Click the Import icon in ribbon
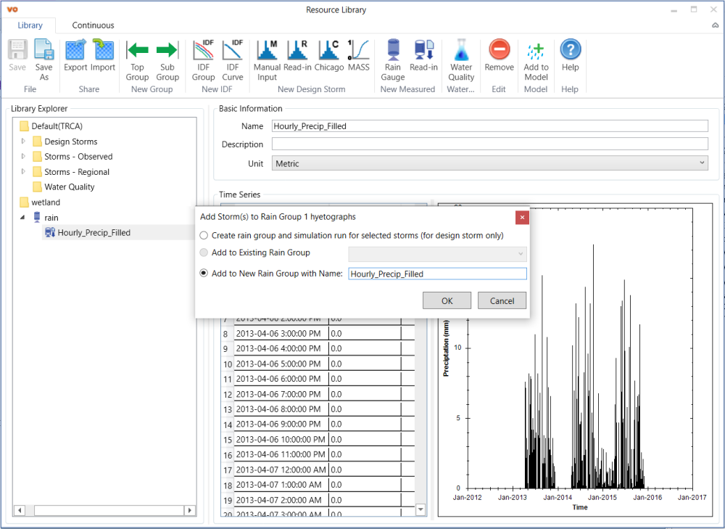This screenshot has height=529, width=725. click(x=103, y=56)
